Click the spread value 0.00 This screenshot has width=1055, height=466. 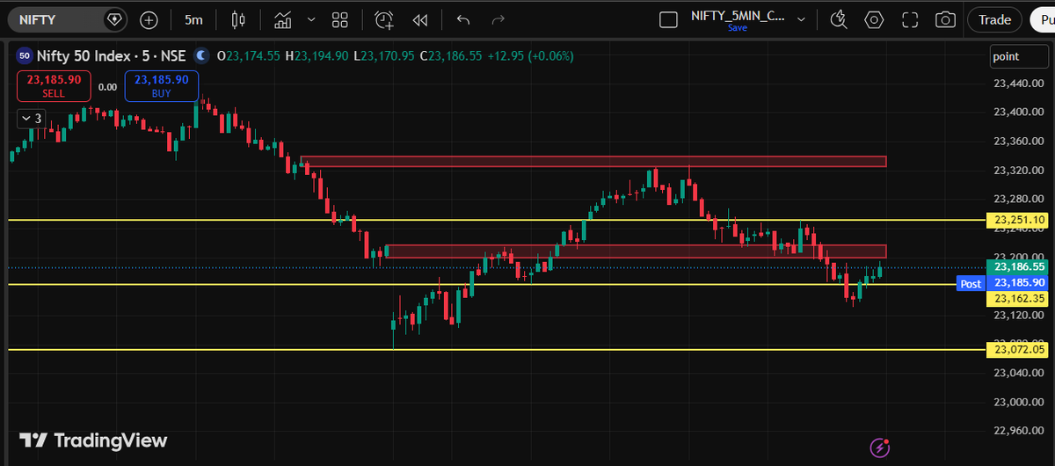107,87
